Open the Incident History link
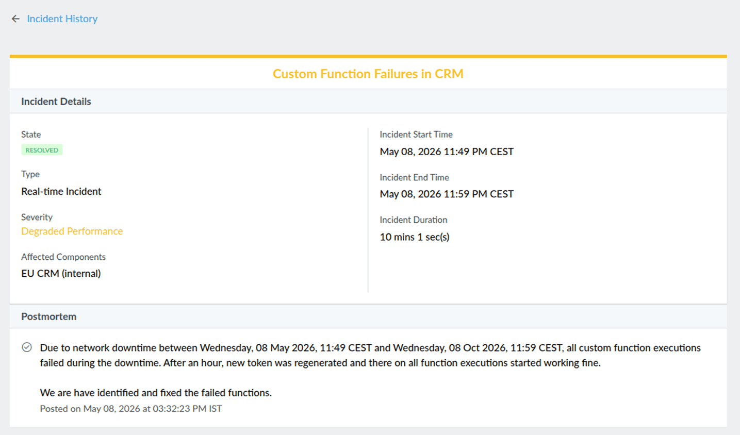The width and height of the screenshot is (740, 435). 62,19
